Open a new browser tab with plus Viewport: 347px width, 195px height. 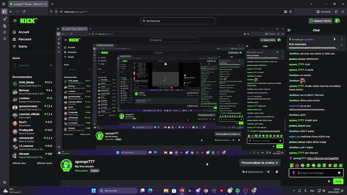[52, 4]
